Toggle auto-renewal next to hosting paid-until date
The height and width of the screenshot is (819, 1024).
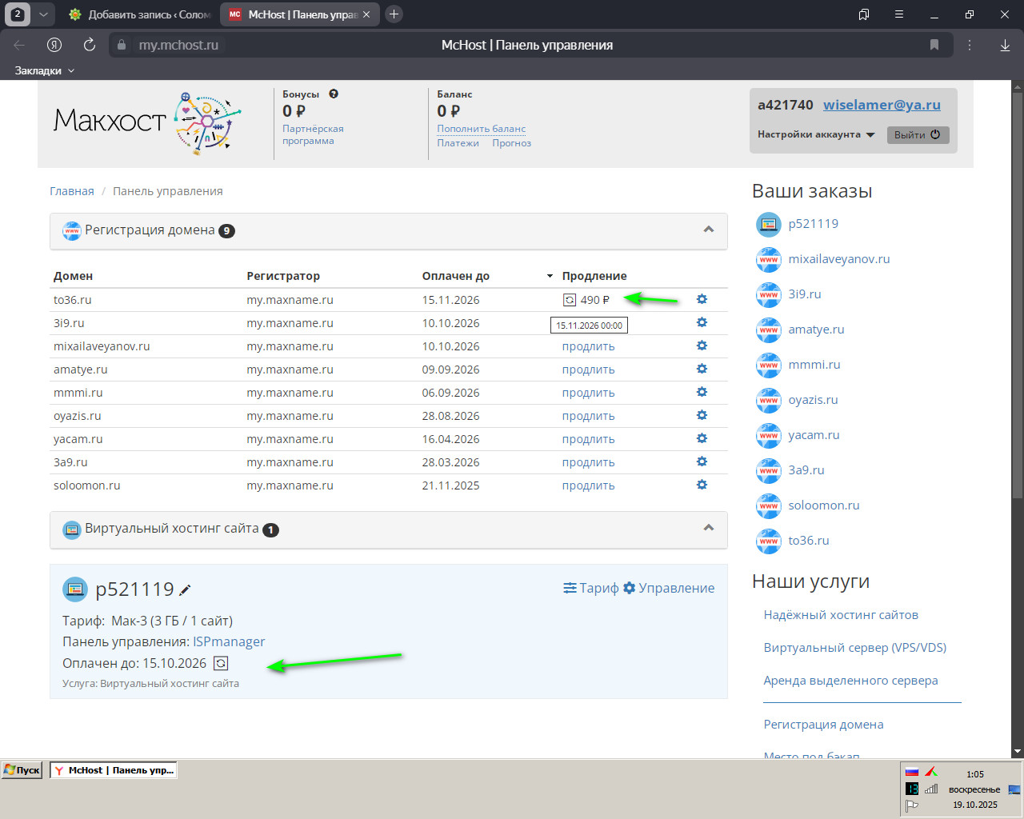tap(221, 663)
